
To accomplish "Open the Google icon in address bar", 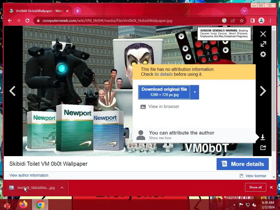I will (224, 21).
